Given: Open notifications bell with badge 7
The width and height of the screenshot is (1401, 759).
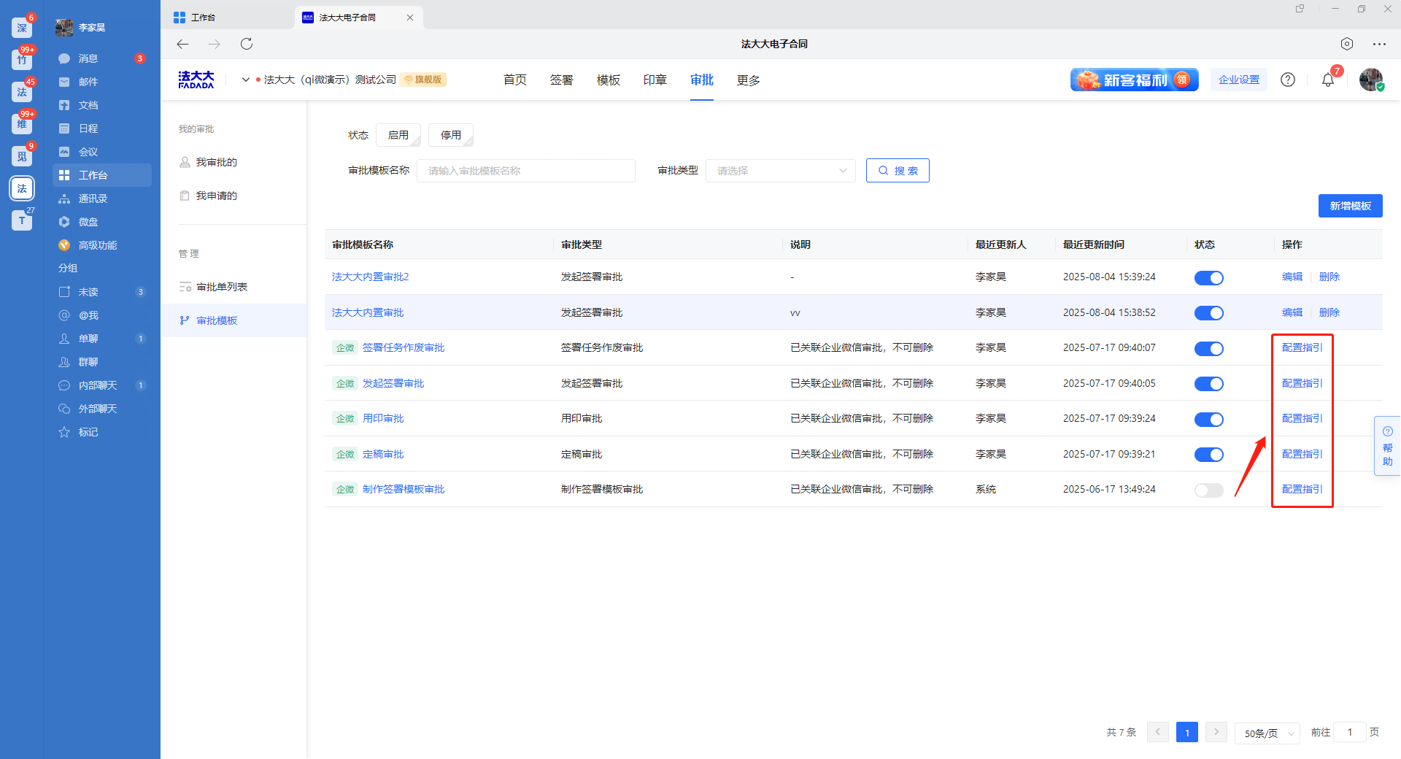Looking at the screenshot, I should (1328, 80).
